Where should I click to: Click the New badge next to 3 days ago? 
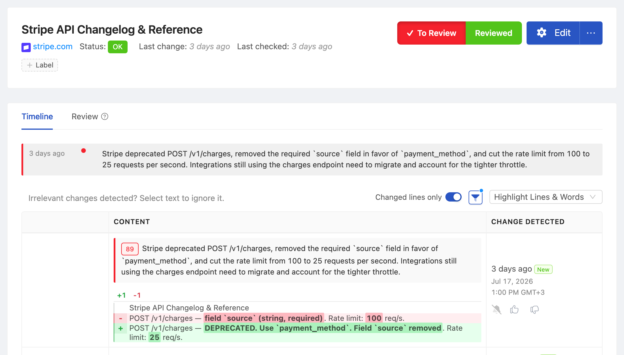[x=543, y=270]
